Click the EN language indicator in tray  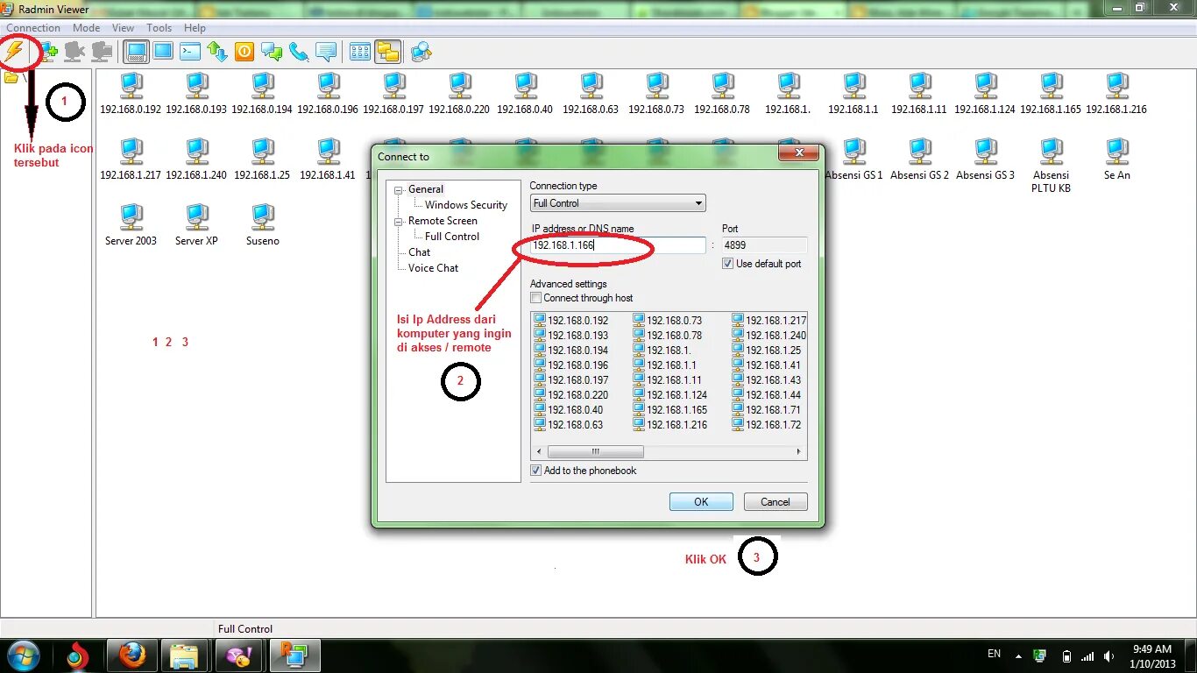[x=994, y=654]
